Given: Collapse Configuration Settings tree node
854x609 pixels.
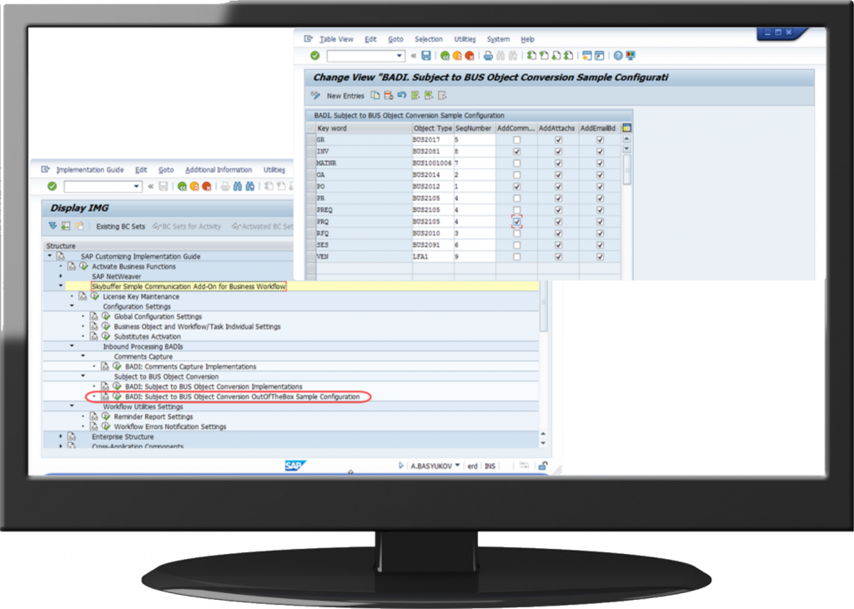Looking at the screenshot, I should point(72,305).
